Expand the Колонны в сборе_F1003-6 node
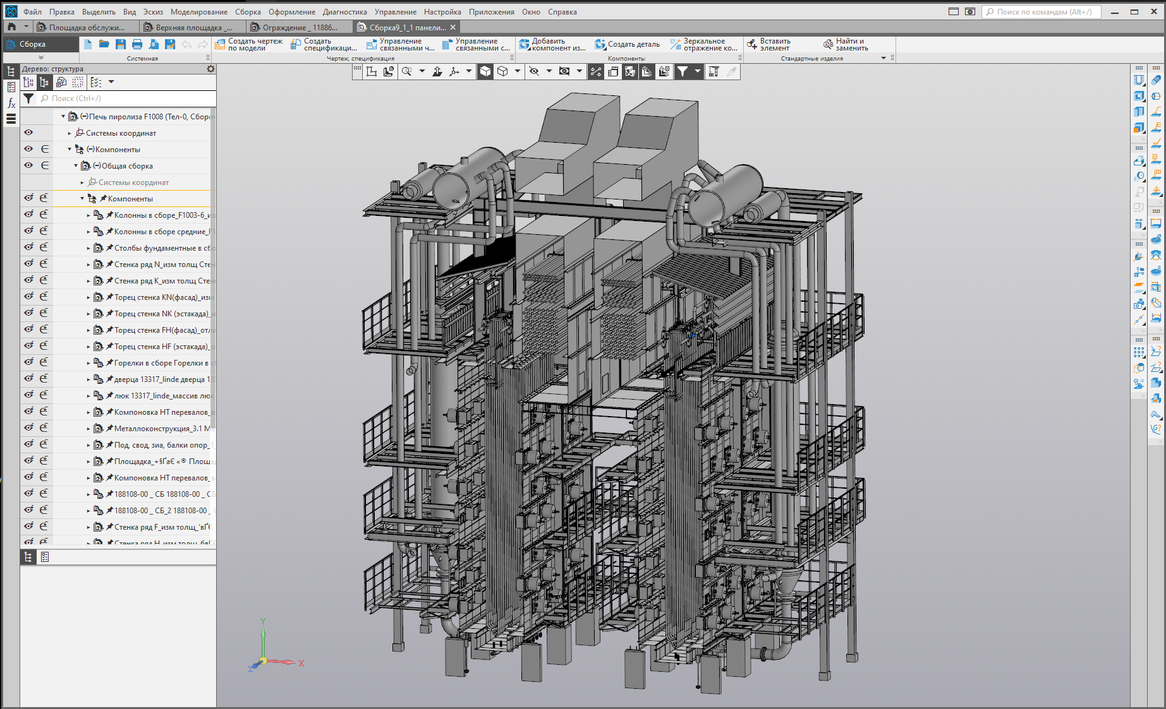Image resolution: width=1166 pixels, height=709 pixels. tap(88, 215)
